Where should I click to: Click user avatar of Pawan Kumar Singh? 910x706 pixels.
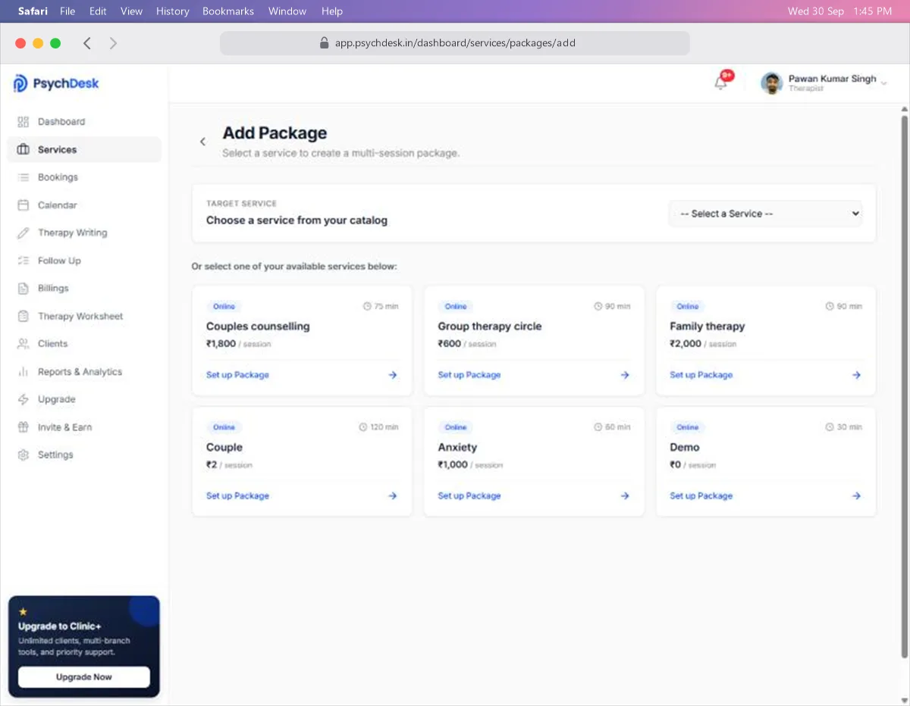[771, 83]
